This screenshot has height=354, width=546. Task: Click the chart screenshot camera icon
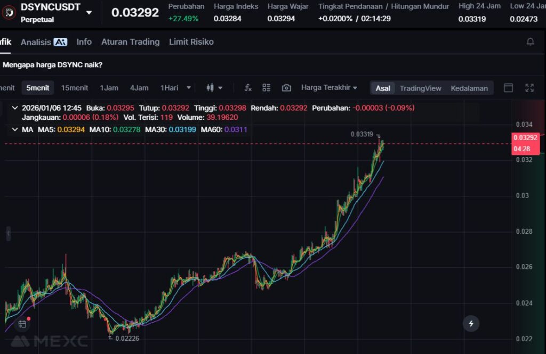[x=286, y=88]
